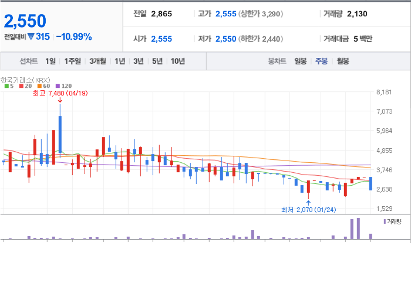Viewport: 411px width, 287px height.
Task: Click the purple 거래량 legend marker
Action: tap(385, 221)
